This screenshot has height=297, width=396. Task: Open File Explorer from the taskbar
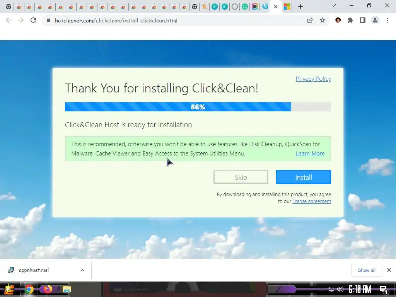click(67, 289)
